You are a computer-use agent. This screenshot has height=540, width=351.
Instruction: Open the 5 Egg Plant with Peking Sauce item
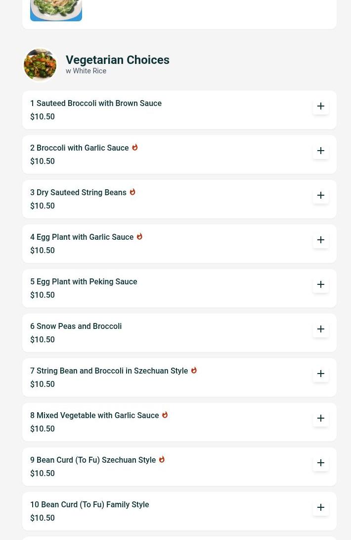pyautogui.click(x=84, y=281)
